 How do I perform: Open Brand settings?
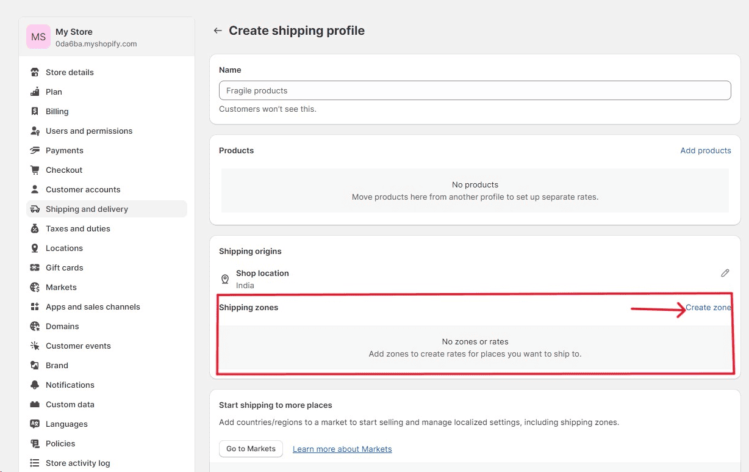tap(107, 365)
